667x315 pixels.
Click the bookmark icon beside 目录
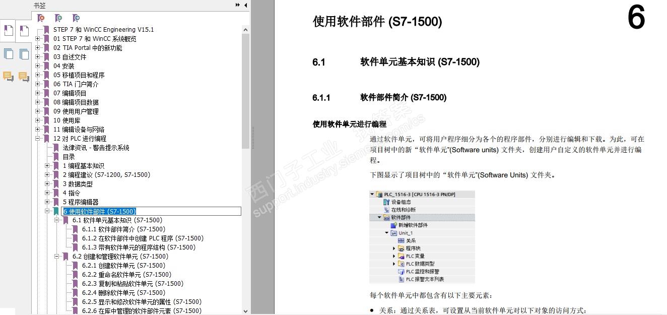pyautogui.click(x=56, y=157)
